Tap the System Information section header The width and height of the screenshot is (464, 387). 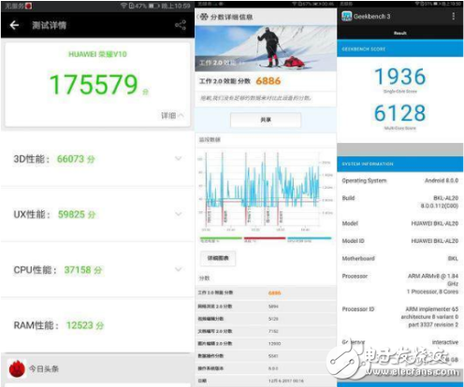pyautogui.click(x=400, y=164)
